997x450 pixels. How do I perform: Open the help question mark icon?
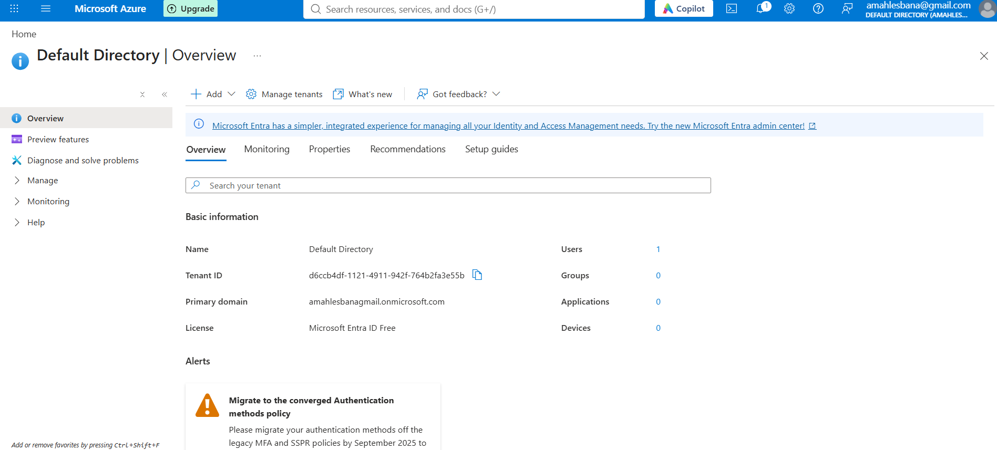tap(818, 8)
